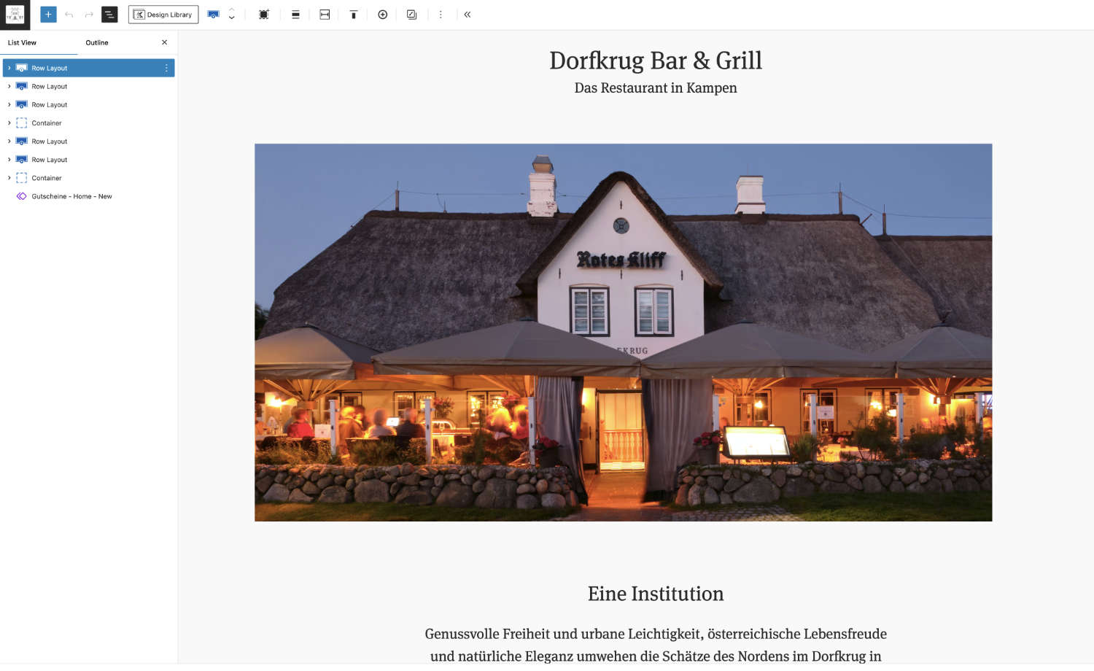Click the circled plus toolbar icon
This screenshot has width=1094, height=671.
pos(383,15)
